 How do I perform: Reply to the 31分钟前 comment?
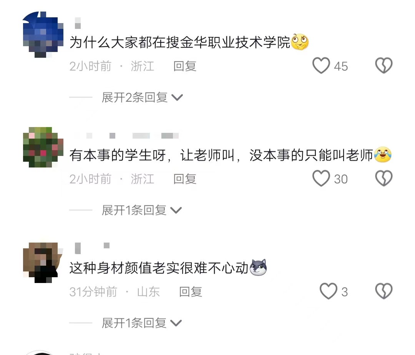(x=191, y=291)
